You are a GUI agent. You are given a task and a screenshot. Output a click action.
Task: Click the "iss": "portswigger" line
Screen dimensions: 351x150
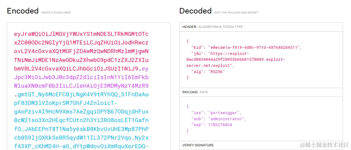(216, 113)
